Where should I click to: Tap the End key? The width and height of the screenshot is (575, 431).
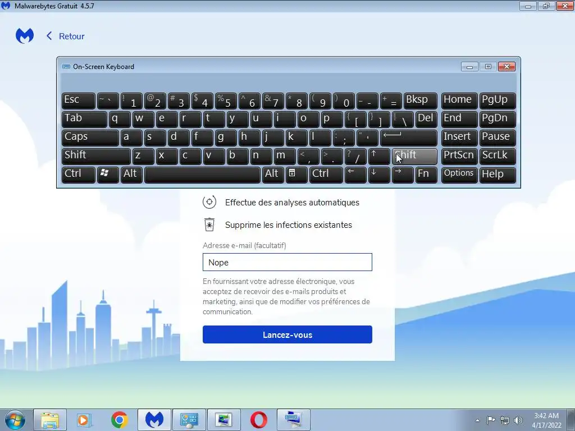coord(459,119)
